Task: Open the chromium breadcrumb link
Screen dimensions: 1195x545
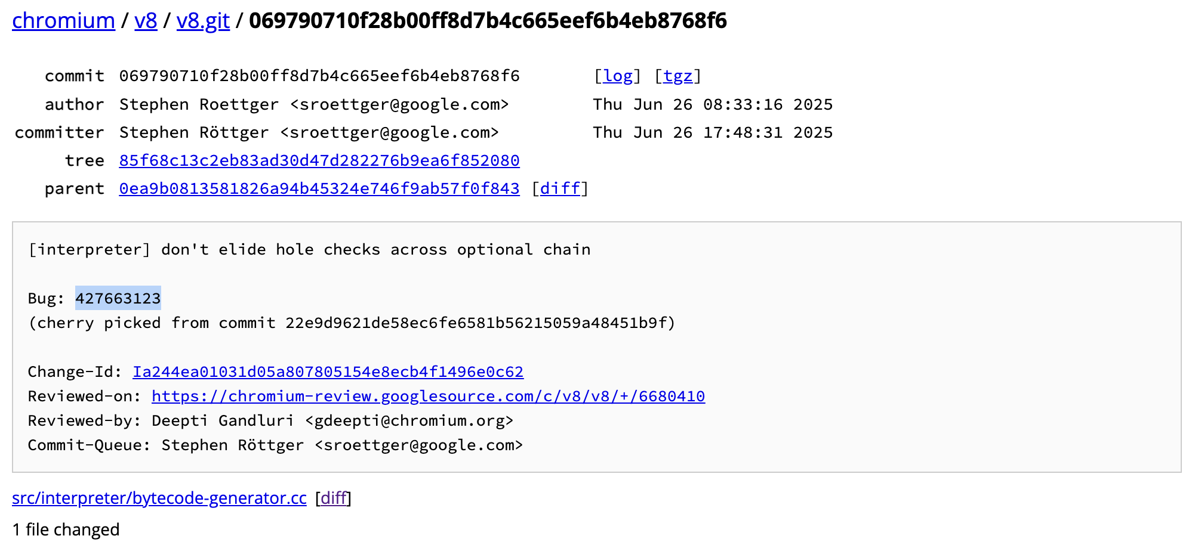Action: point(63,21)
